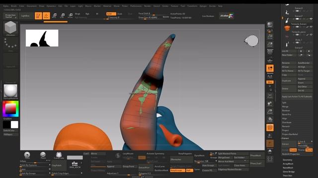The height and width of the screenshot is (178, 318).
Task: Click the Floor grid icon
Action: [x=270, y=60]
